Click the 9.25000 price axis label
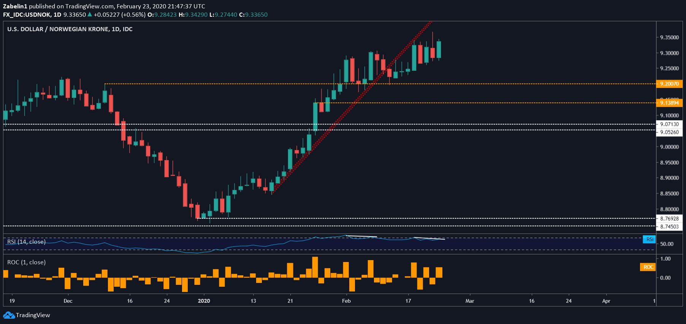The height and width of the screenshot is (324, 686). (669, 68)
